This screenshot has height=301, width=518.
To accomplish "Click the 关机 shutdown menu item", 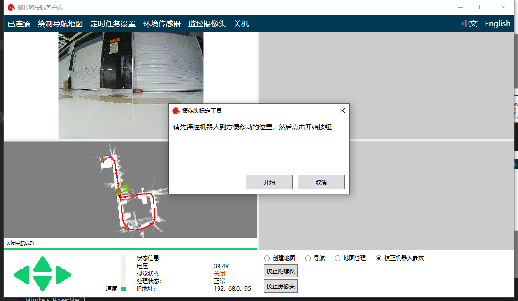I will (x=241, y=24).
